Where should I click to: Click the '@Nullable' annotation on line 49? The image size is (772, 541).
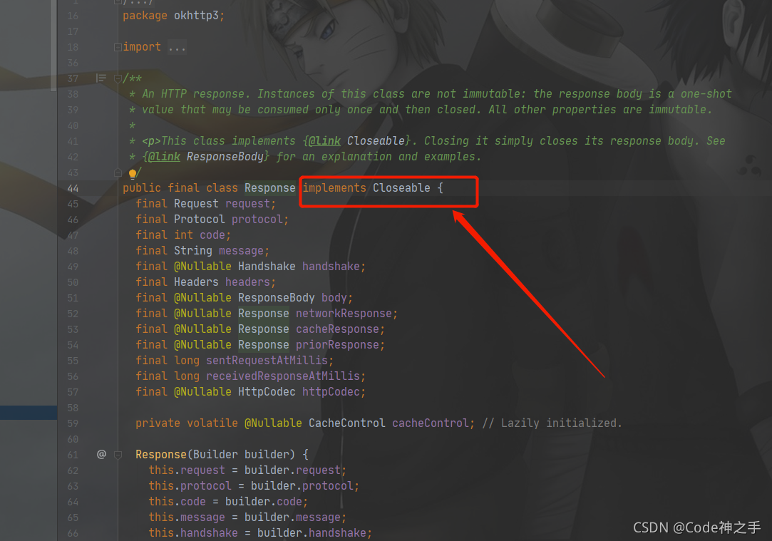[202, 267]
